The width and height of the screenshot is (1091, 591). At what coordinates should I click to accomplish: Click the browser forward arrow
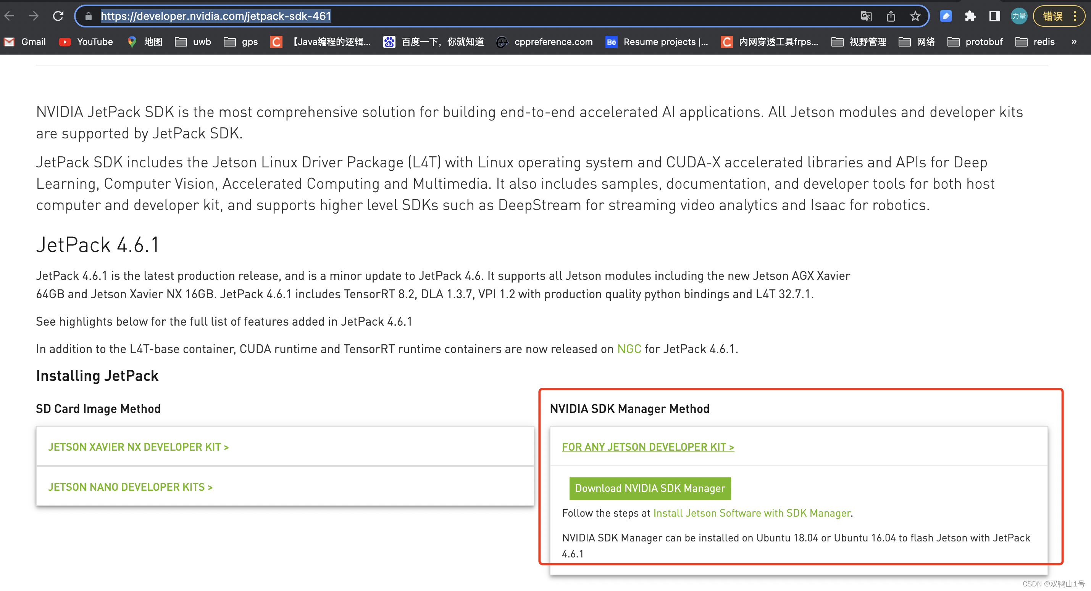click(x=34, y=16)
